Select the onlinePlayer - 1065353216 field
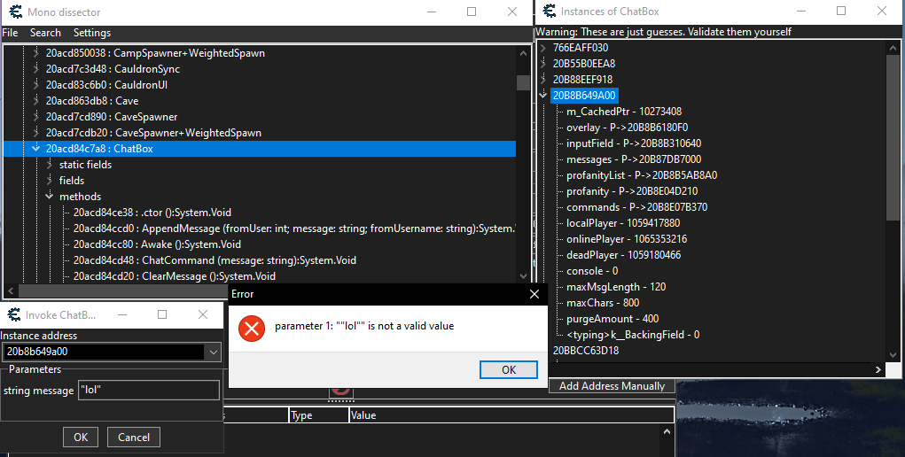 [x=627, y=239]
